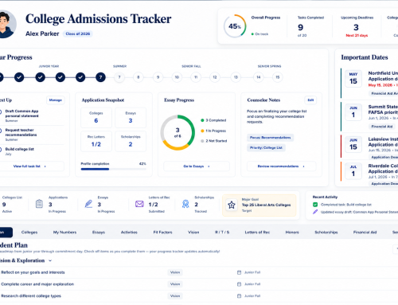The width and height of the screenshot is (398, 305).
Task: Switch to the My Numbers tab
Action: pos(64,233)
